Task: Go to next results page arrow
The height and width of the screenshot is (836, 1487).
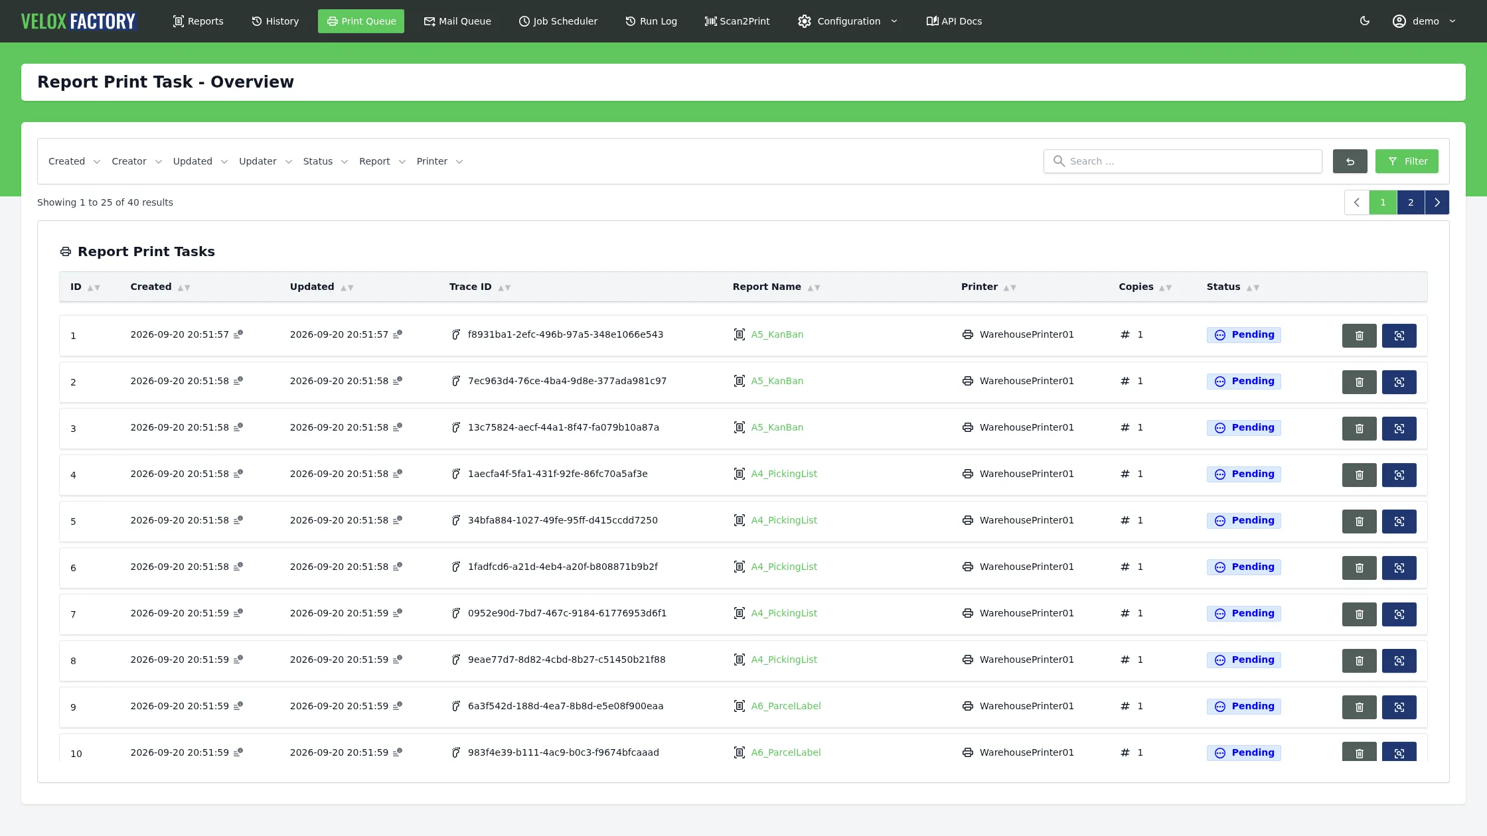Action: coord(1437,202)
